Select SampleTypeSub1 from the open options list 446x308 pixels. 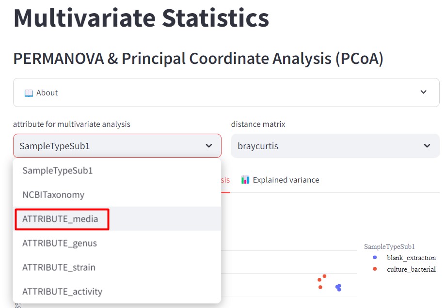coord(57,170)
